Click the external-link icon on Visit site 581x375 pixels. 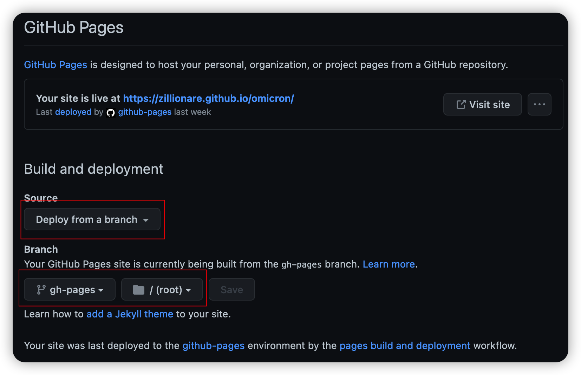tap(461, 105)
